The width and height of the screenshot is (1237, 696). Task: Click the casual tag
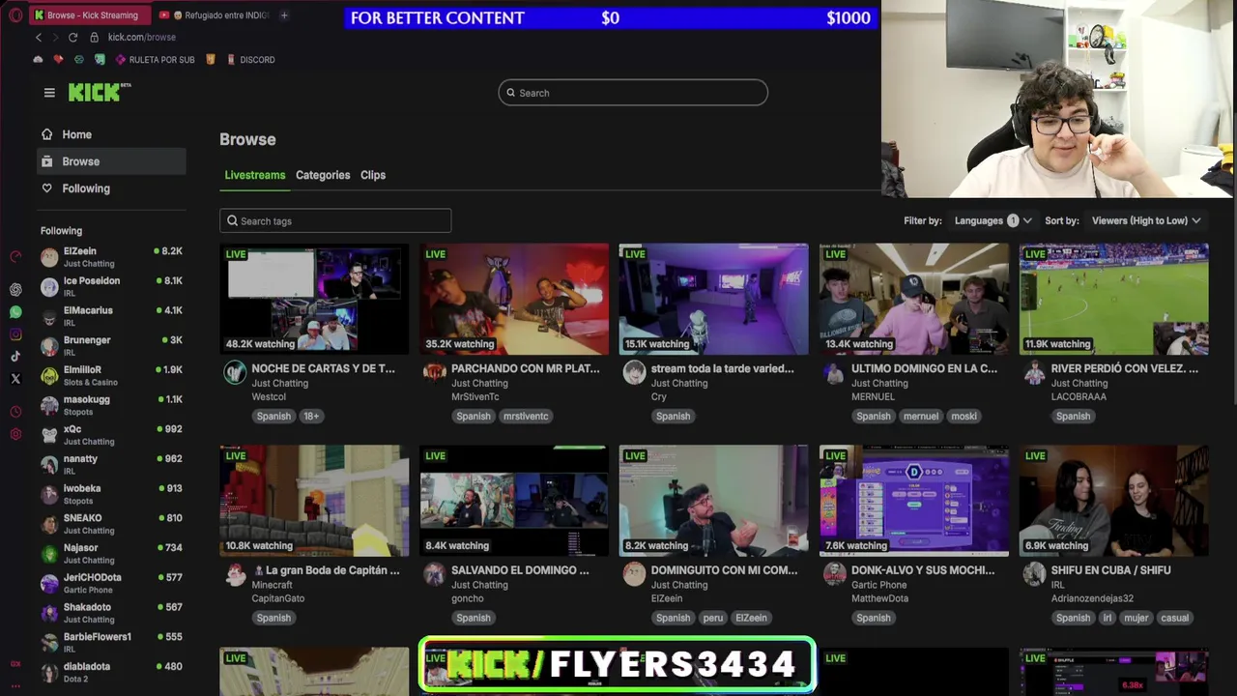(1175, 618)
